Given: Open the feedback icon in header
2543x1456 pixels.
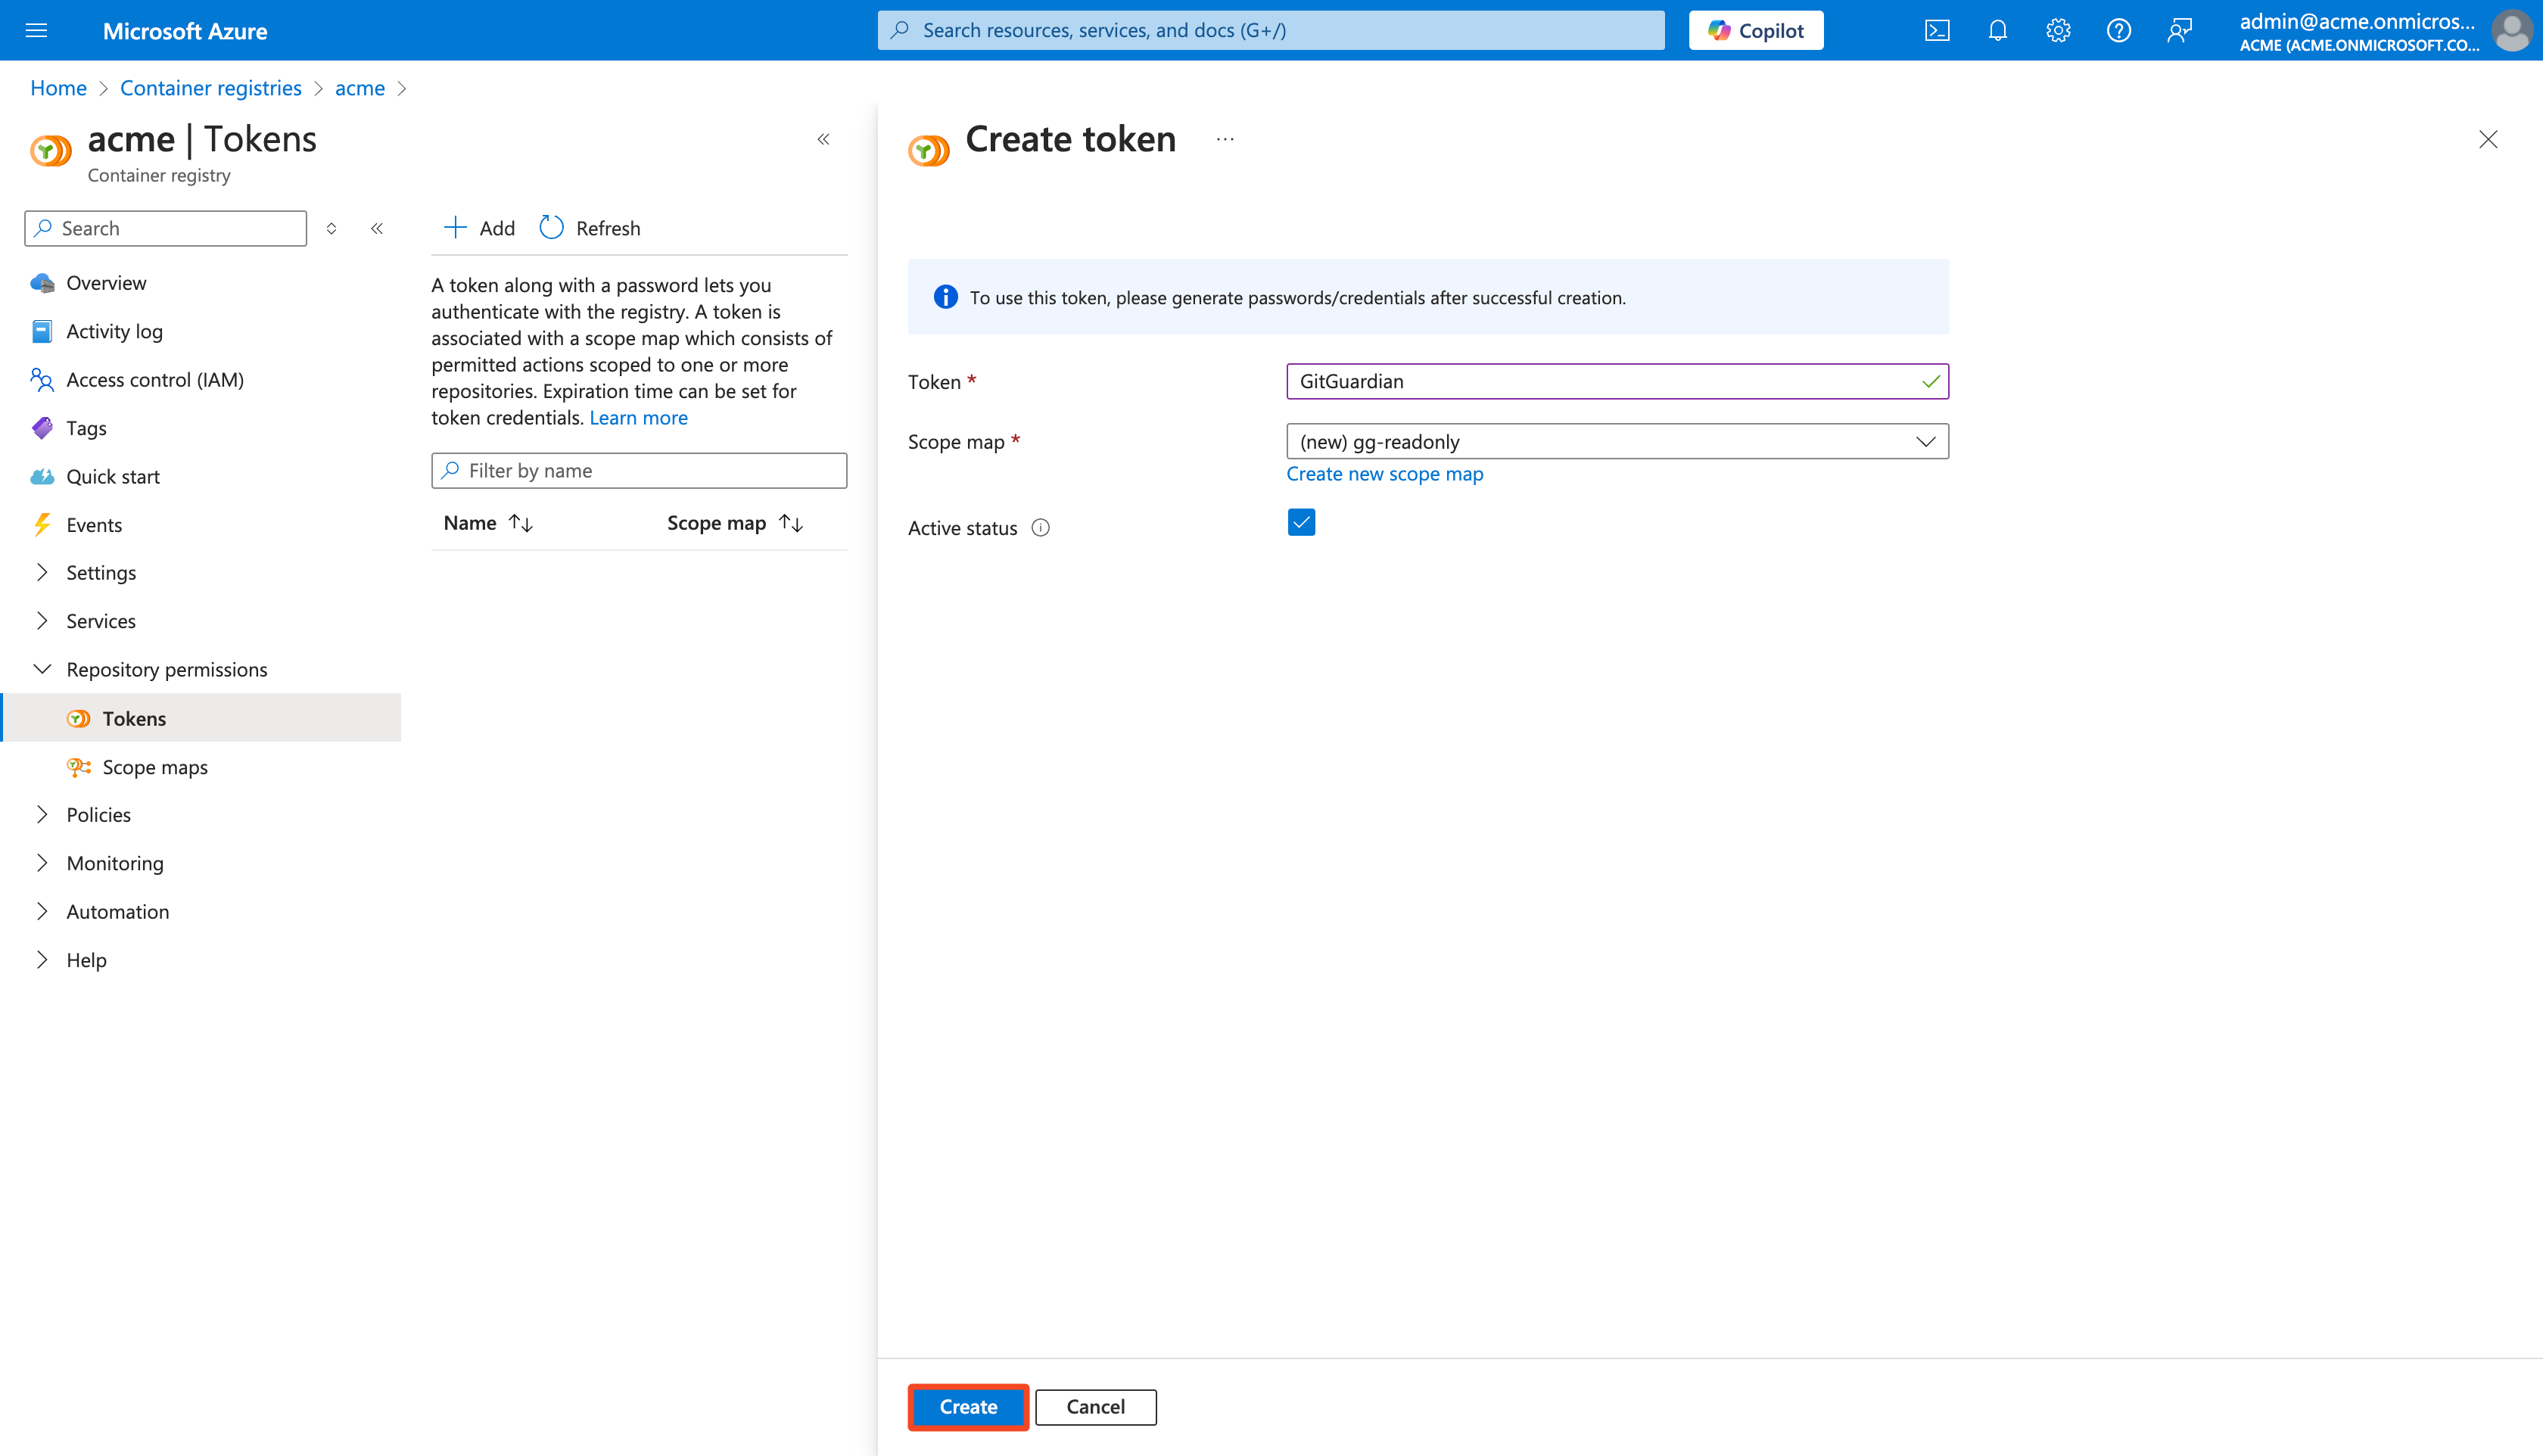Looking at the screenshot, I should [x=2179, y=30].
